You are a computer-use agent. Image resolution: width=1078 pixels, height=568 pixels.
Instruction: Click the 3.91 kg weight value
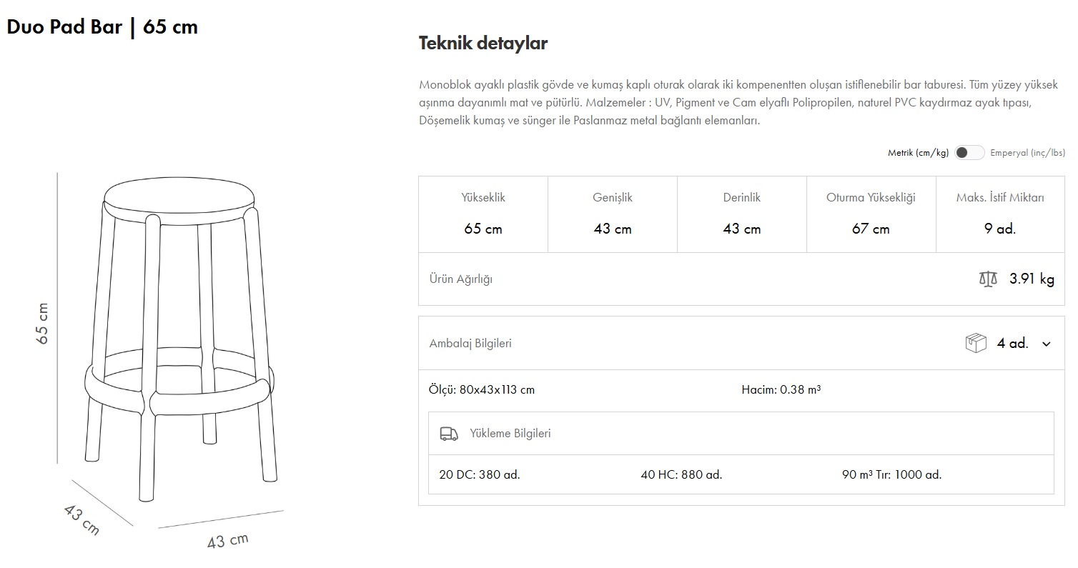click(x=1032, y=279)
